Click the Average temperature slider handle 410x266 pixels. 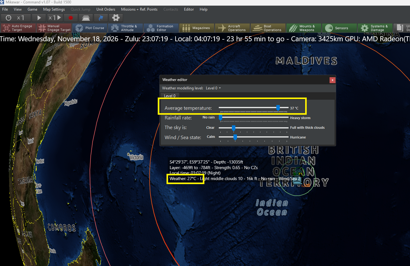[x=278, y=108]
